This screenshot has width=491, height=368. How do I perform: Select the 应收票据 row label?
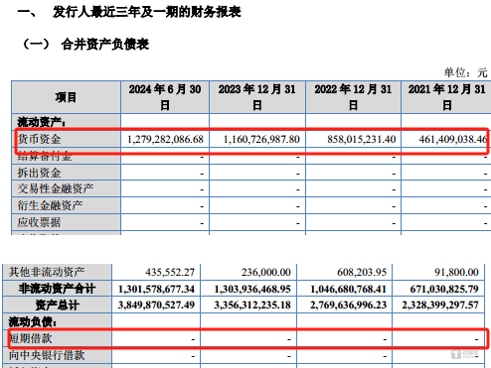pos(39,222)
